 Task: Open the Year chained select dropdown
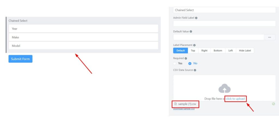[x=83, y=29]
